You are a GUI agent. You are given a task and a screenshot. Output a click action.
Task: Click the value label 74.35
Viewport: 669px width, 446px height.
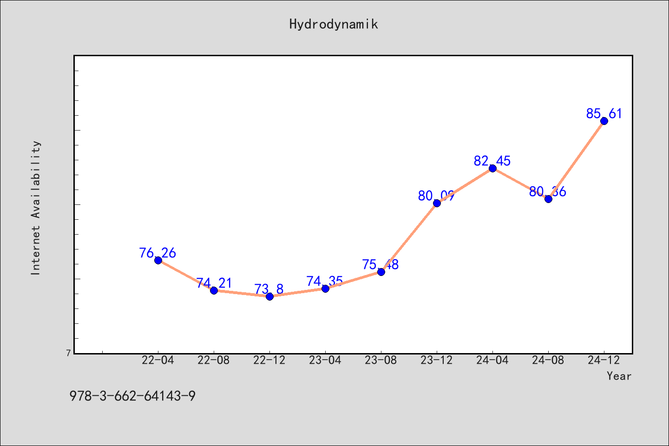325,281
